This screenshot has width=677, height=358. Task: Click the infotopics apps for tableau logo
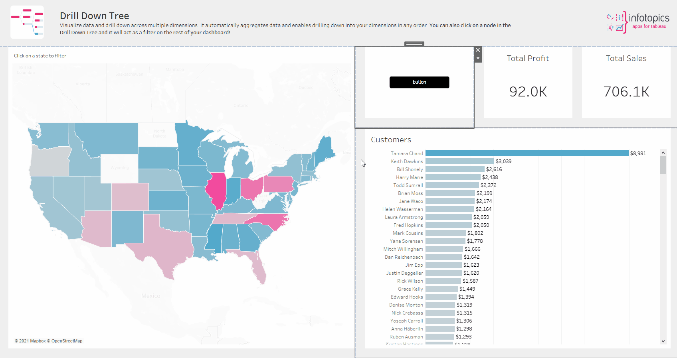click(x=637, y=22)
